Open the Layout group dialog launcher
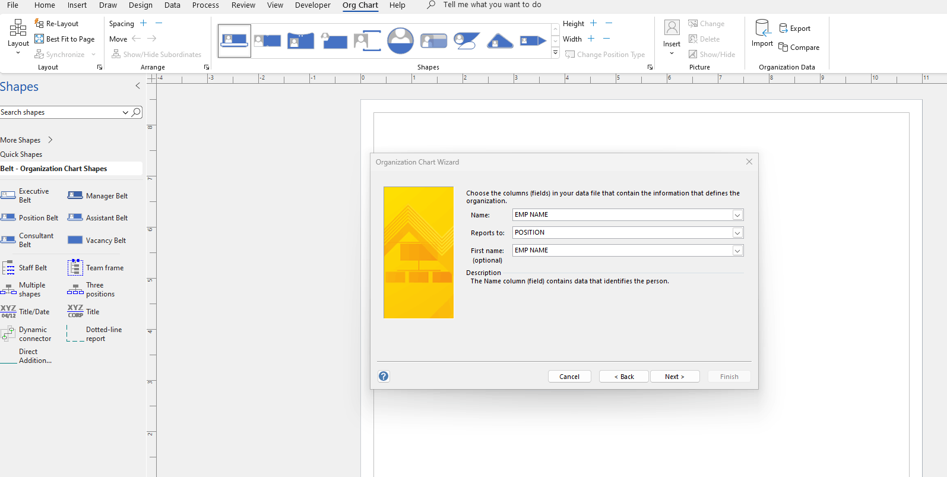 [100, 67]
